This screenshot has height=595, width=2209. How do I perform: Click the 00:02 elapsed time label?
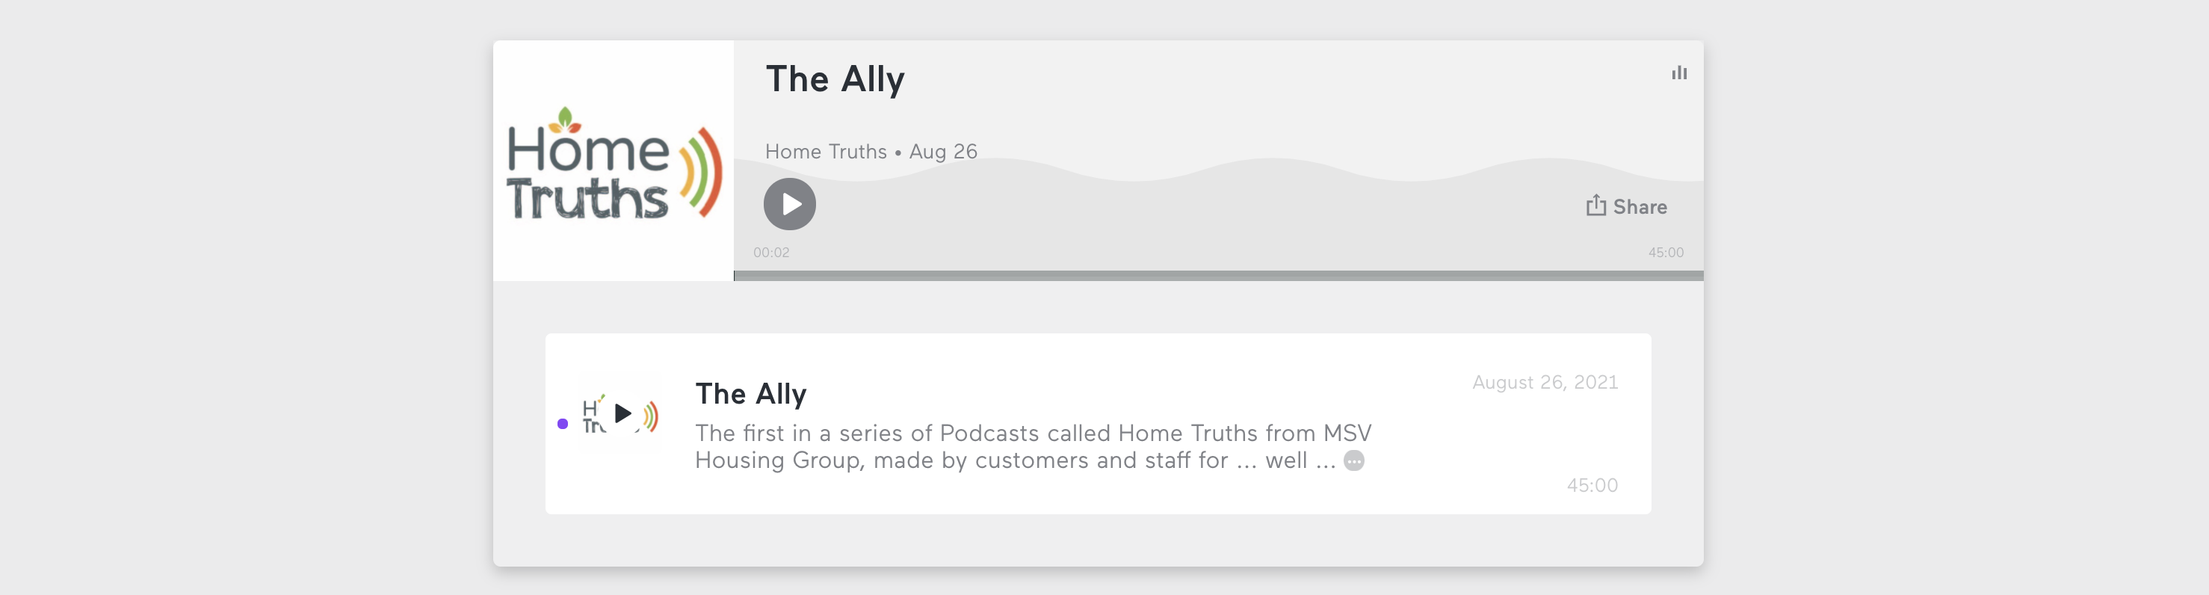(771, 253)
